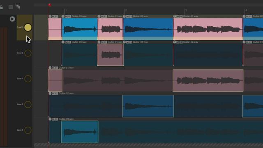Click bar 1 marker on the ruler
This screenshot has height=148, width=263.
66,10
